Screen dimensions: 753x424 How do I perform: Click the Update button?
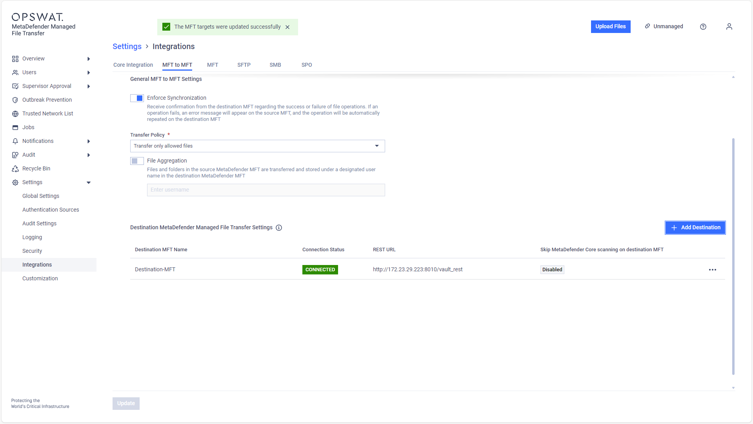tap(126, 404)
